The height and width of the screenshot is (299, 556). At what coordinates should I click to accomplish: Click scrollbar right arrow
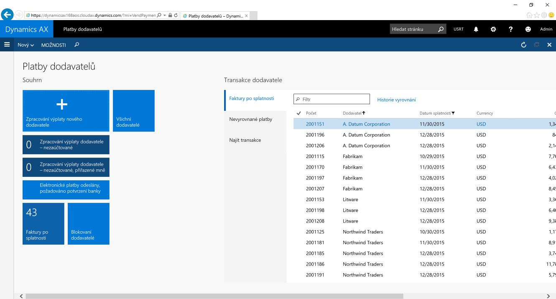(x=549, y=296)
